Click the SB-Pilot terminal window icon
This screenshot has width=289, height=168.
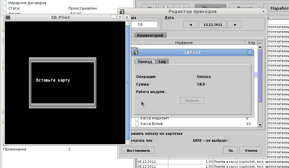pos(8,17)
